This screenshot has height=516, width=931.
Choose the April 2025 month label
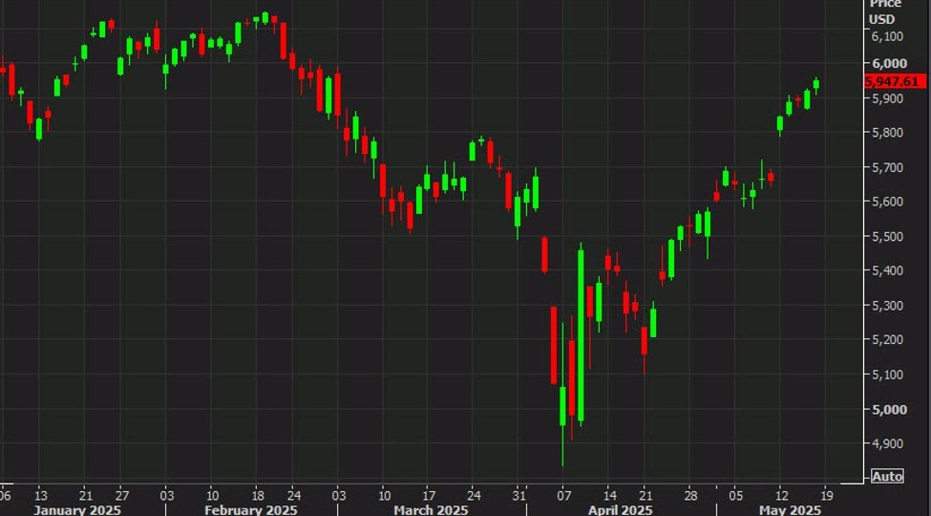tap(619, 509)
